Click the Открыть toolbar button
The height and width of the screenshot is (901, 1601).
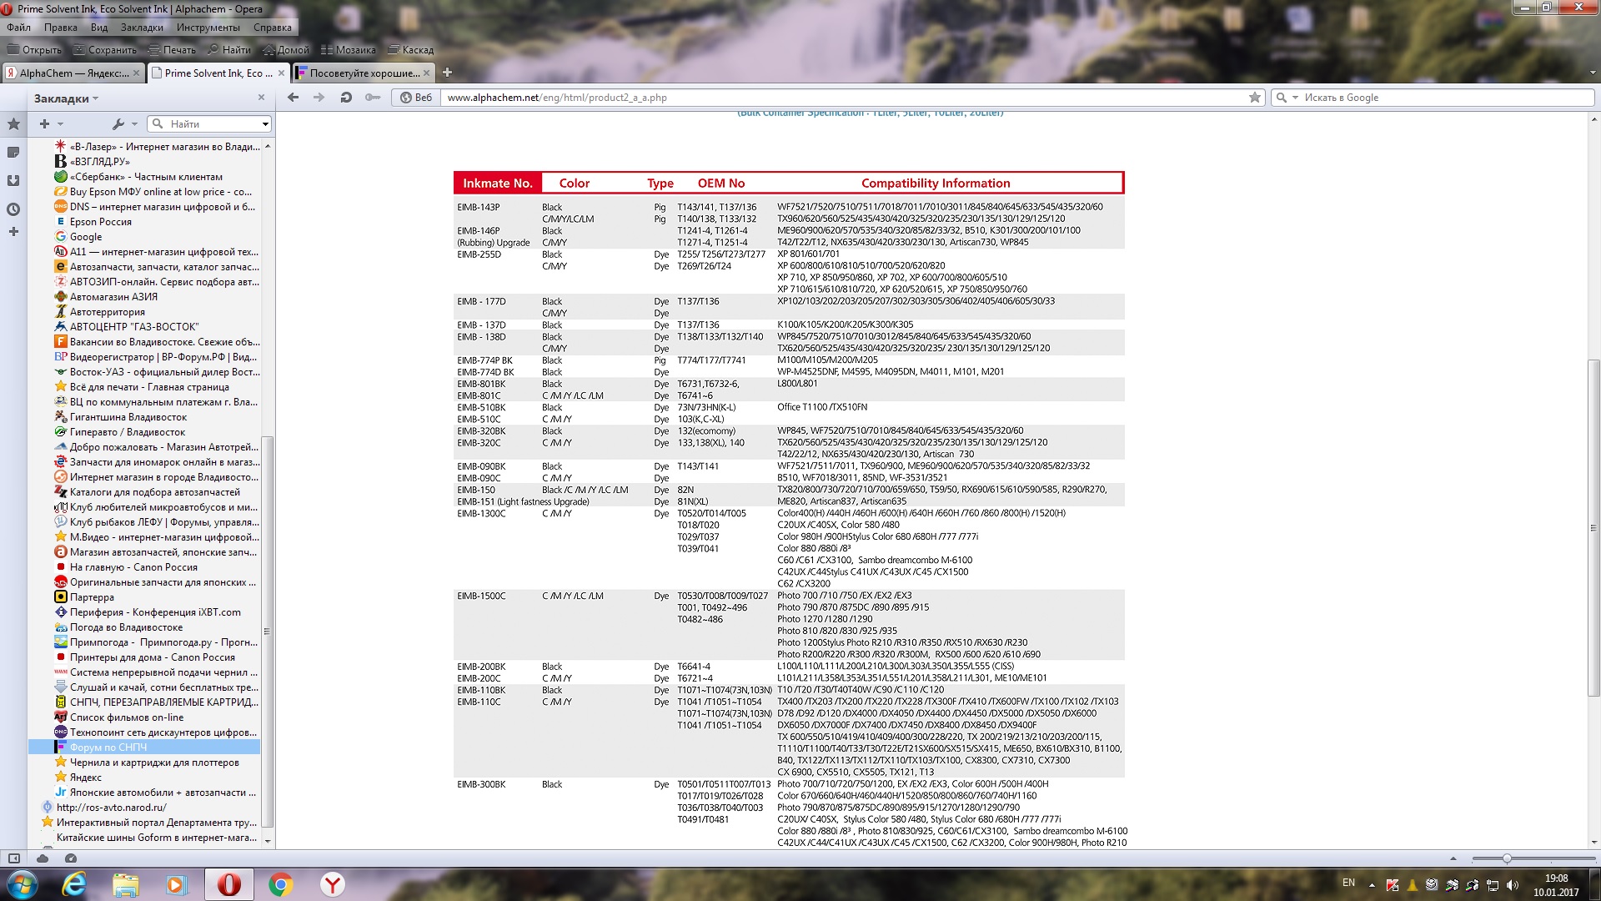coord(34,50)
